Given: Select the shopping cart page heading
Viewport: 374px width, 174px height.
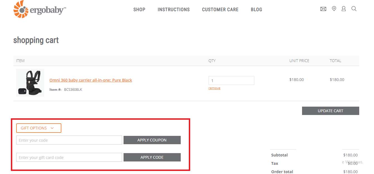Looking at the screenshot, I should click(x=36, y=40).
